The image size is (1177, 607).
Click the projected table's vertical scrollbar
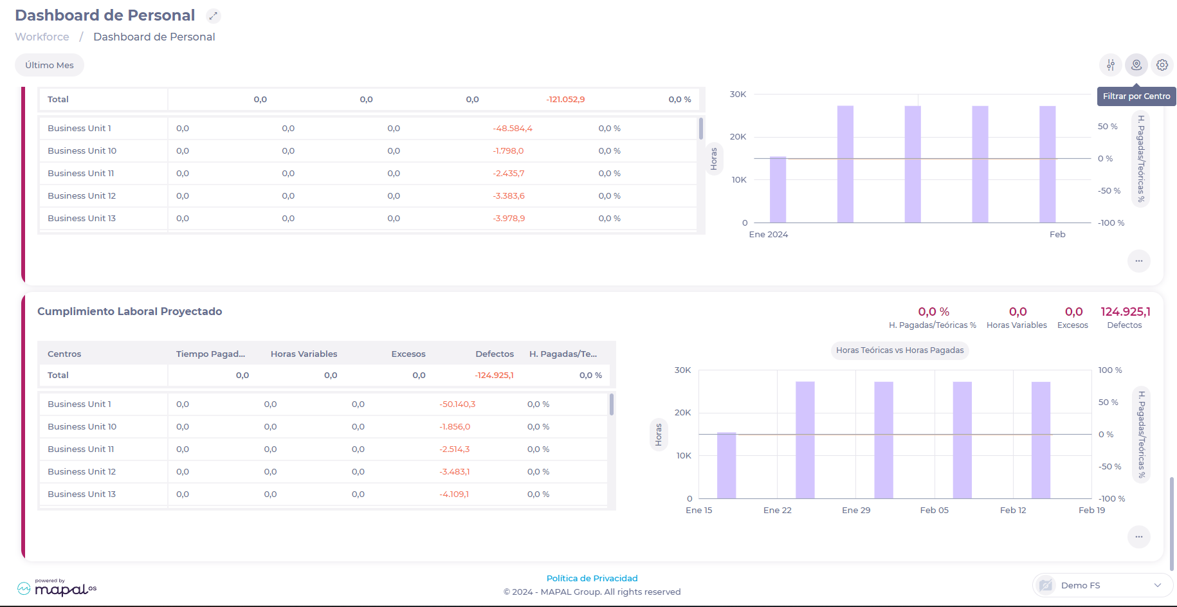pos(611,405)
